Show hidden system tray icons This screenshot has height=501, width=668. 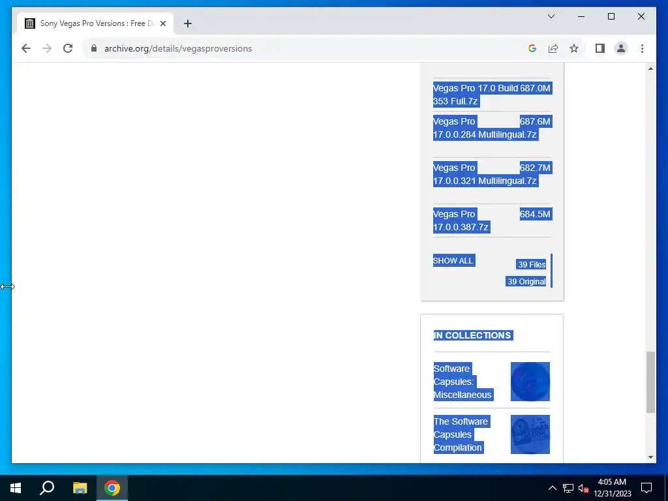552,488
